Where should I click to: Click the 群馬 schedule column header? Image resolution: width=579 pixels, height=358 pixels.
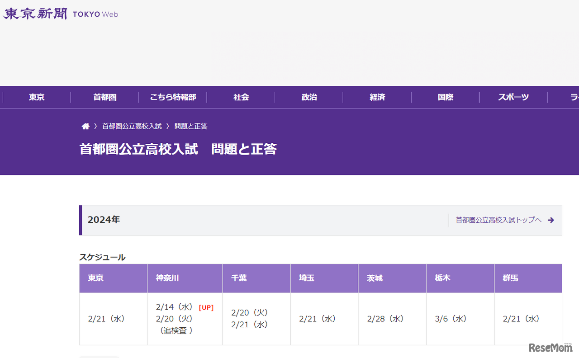coord(510,278)
